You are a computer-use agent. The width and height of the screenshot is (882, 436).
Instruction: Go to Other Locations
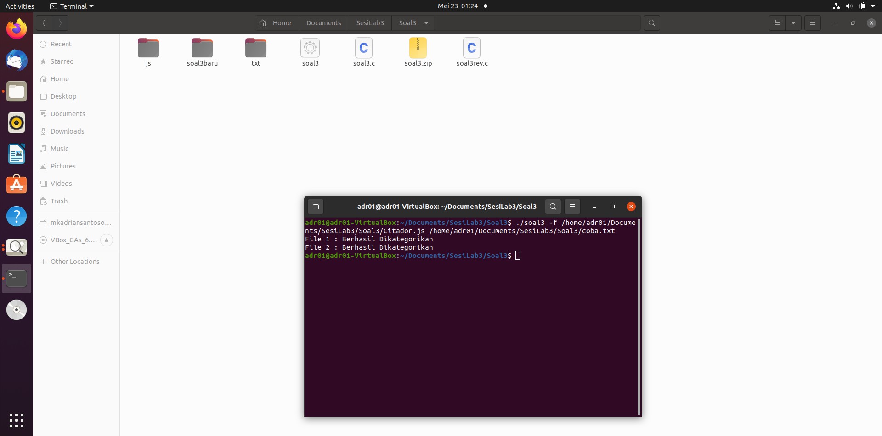(75, 261)
